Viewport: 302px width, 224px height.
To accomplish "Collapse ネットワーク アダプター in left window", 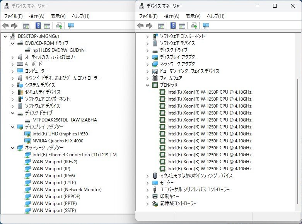I will (13, 148).
